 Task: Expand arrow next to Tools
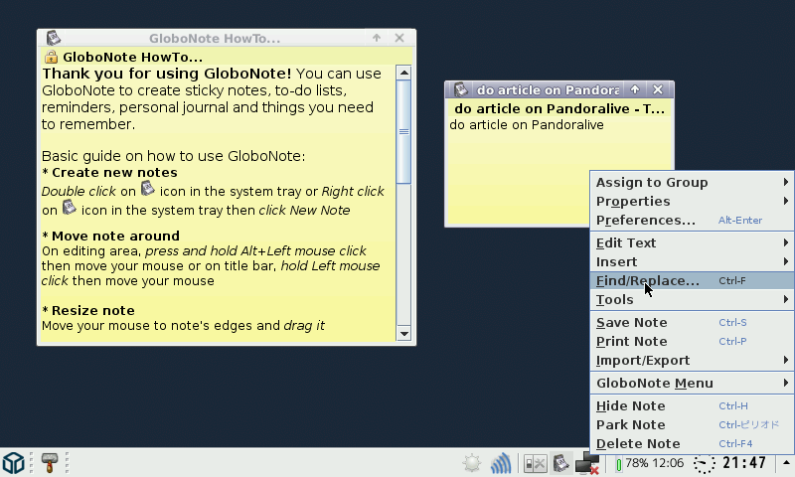coord(786,299)
